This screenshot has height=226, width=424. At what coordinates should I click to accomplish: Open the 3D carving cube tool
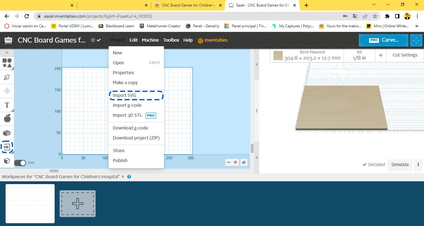click(7, 161)
